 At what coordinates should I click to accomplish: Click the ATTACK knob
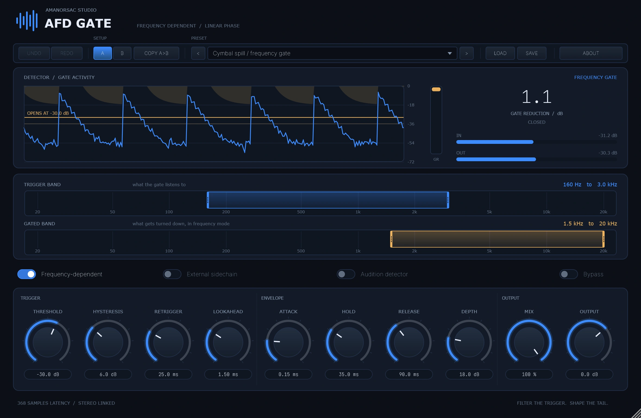coord(288,342)
